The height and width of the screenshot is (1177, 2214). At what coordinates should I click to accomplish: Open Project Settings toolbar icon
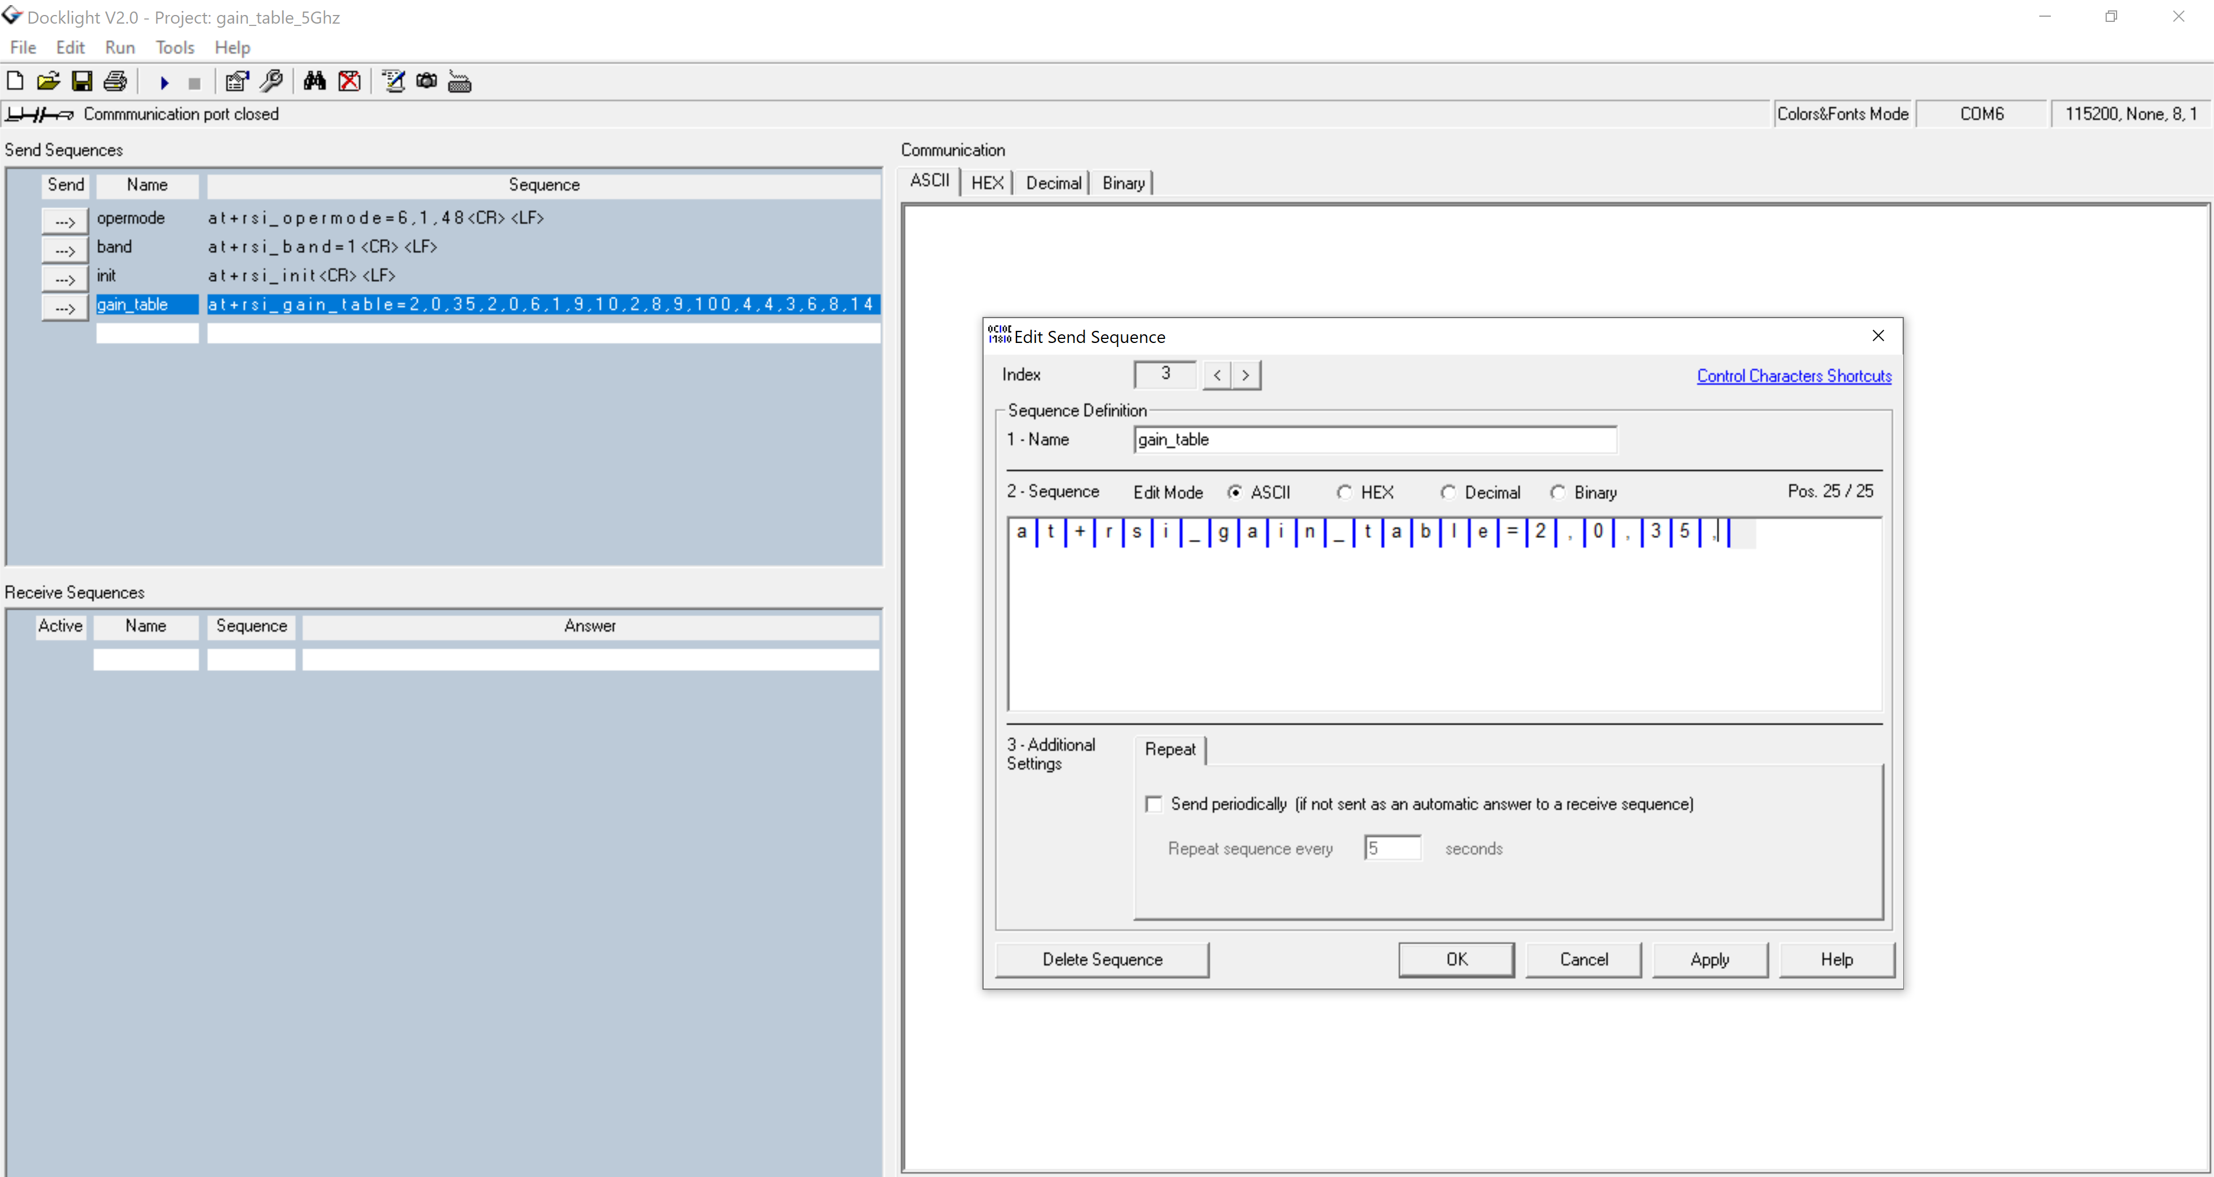click(x=236, y=82)
